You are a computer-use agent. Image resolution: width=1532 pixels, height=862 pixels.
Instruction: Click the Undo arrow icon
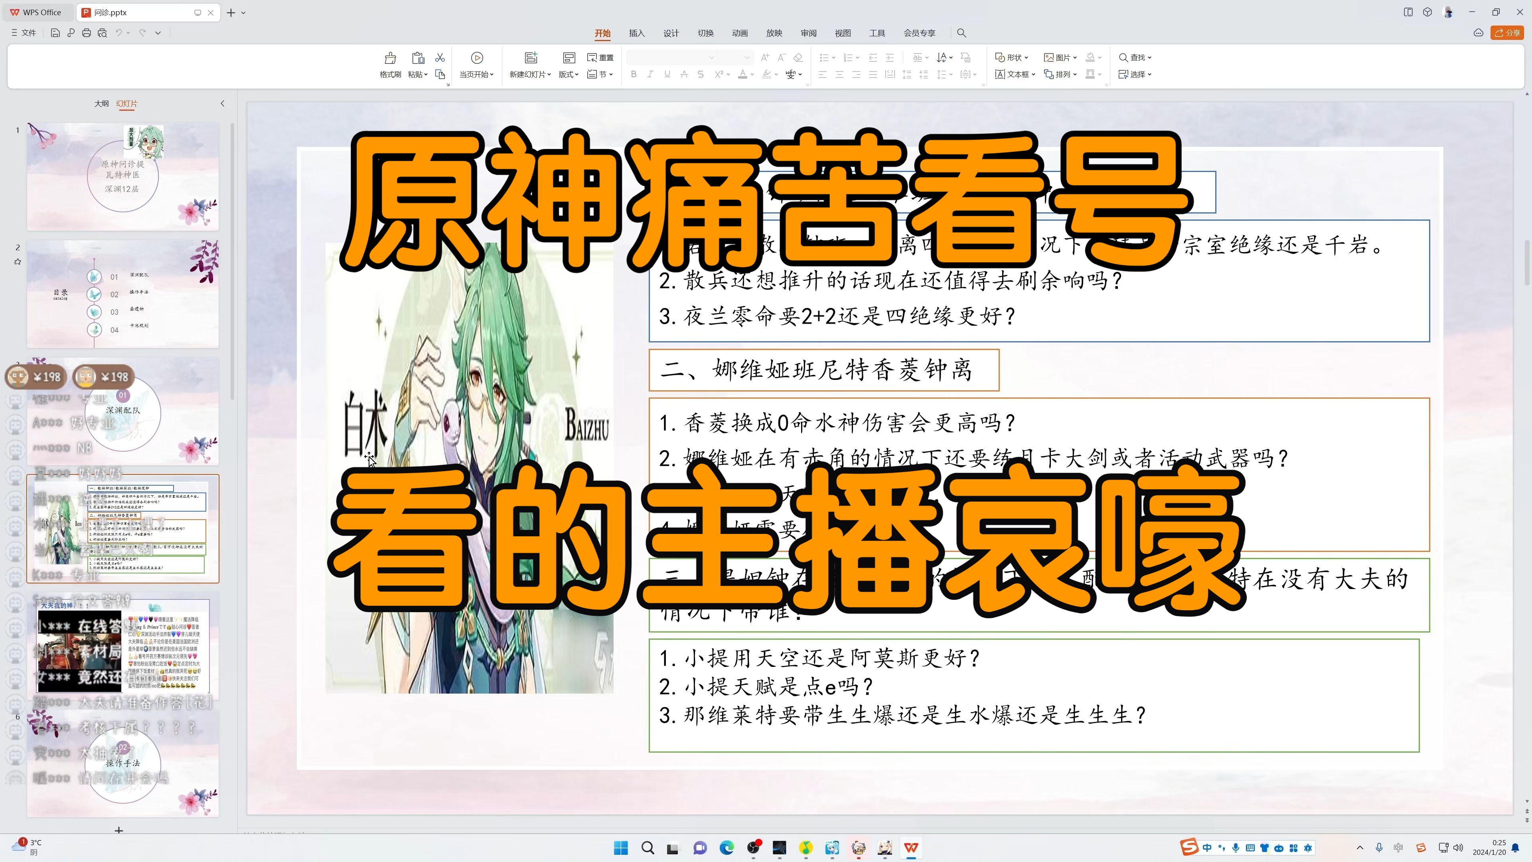(119, 33)
